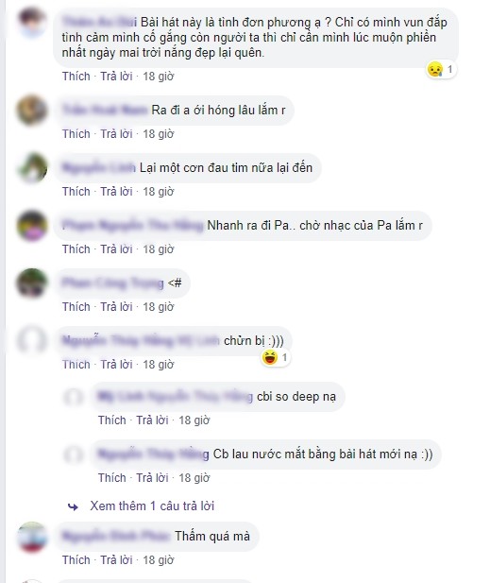Like the "<#" comment
The height and width of the screenshot is (583, 490).
pos(76,307)
